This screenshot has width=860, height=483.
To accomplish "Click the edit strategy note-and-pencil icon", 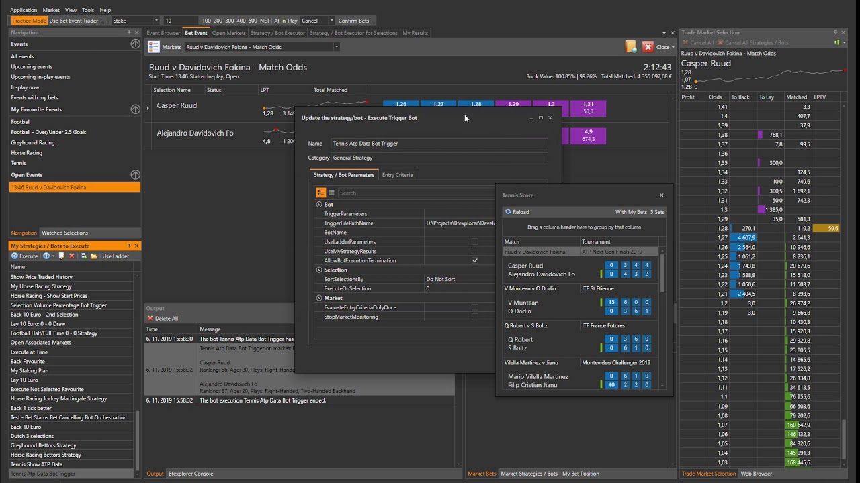I will point(62,256).
